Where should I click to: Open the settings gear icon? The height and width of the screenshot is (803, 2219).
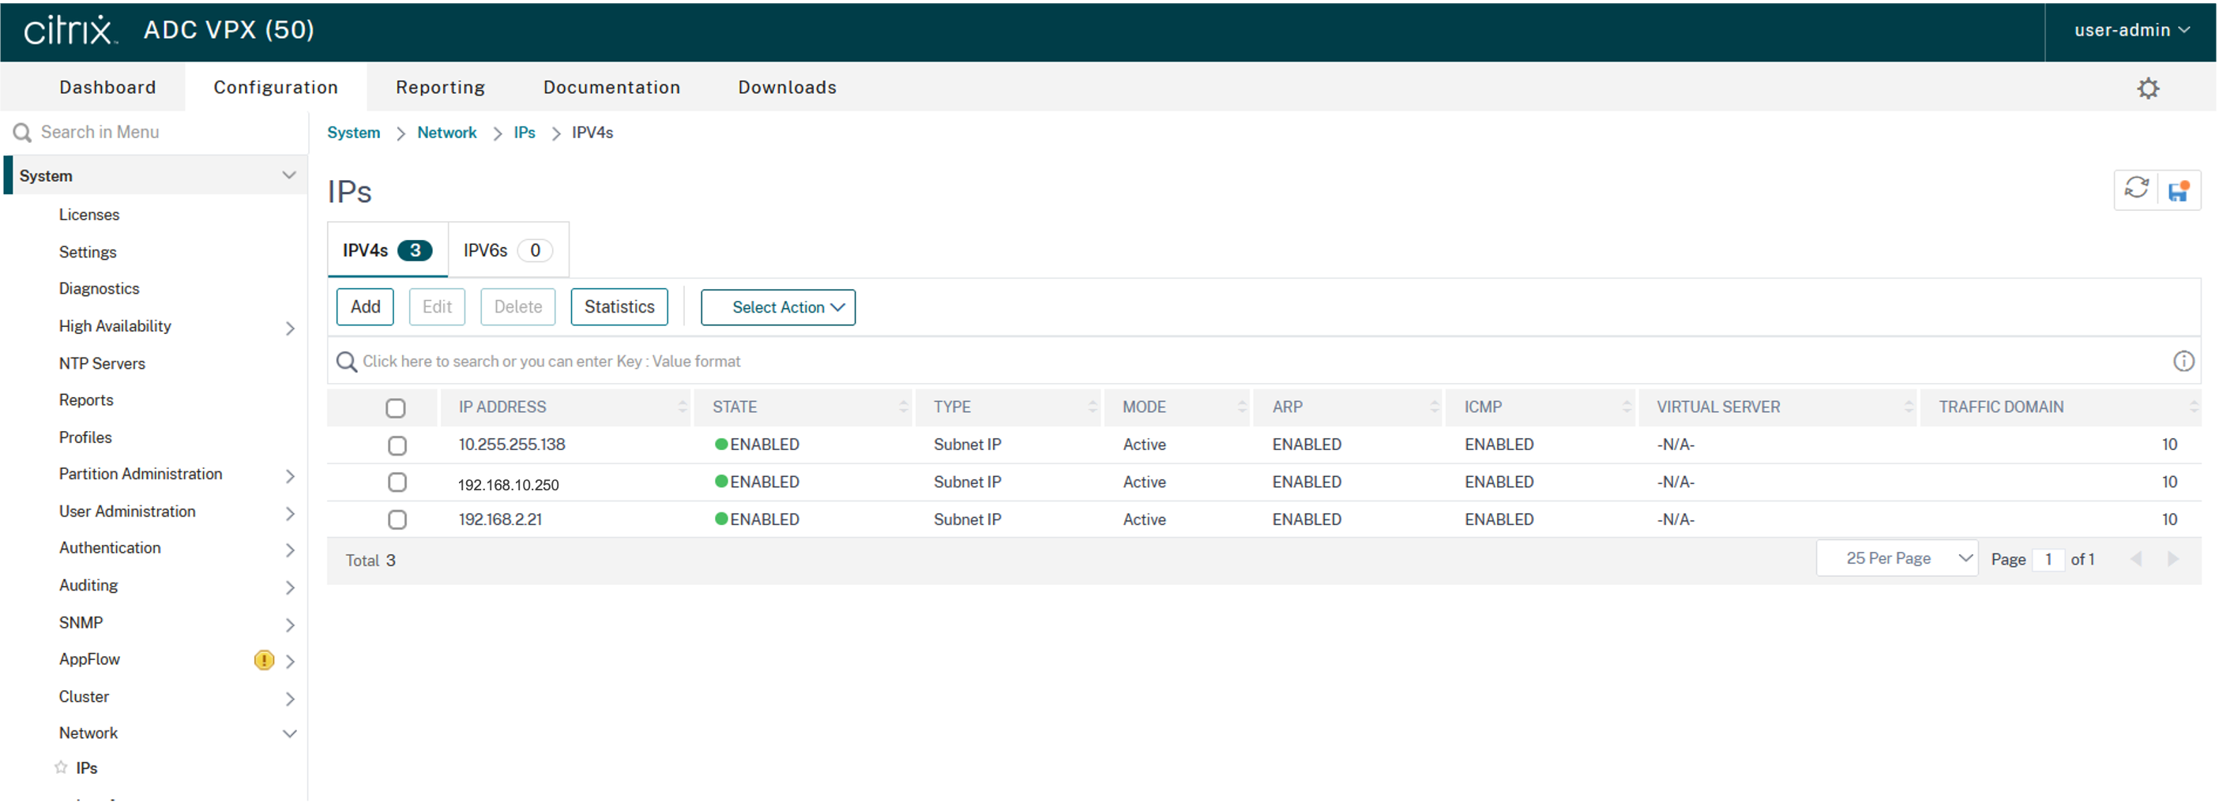tap(2147, 88)
